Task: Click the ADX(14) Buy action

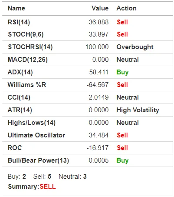Action: pyautogui.click(x=122, y=72)
